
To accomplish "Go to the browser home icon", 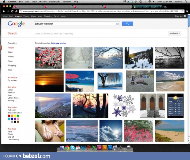I will [x=16, y=11].
